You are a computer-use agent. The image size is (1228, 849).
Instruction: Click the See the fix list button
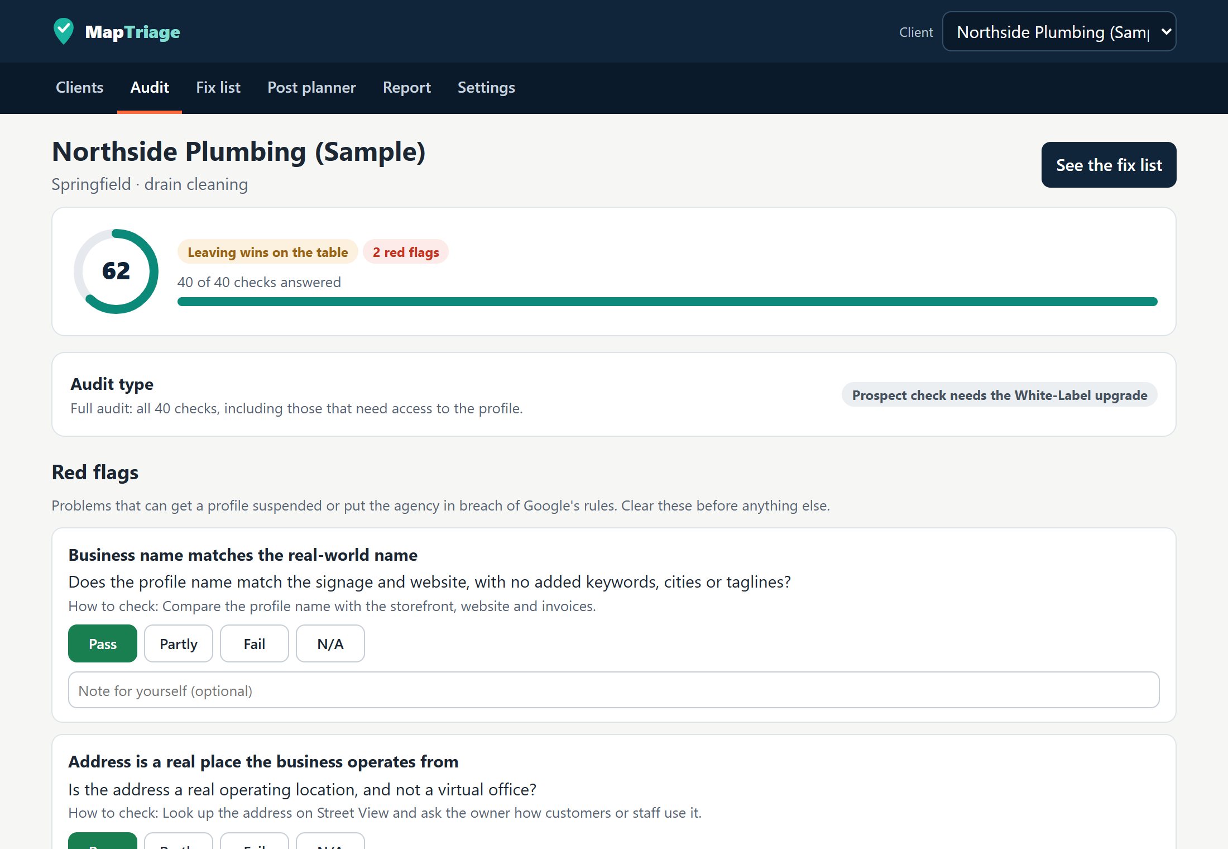(x=1109, y=165)
